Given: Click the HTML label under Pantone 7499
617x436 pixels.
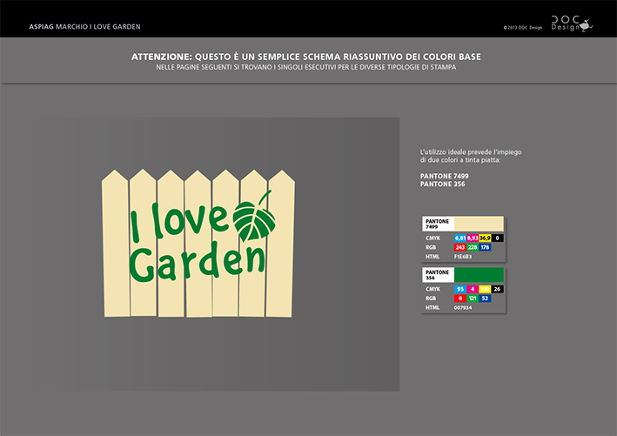Looking at the screenshot, I should 432,257.
